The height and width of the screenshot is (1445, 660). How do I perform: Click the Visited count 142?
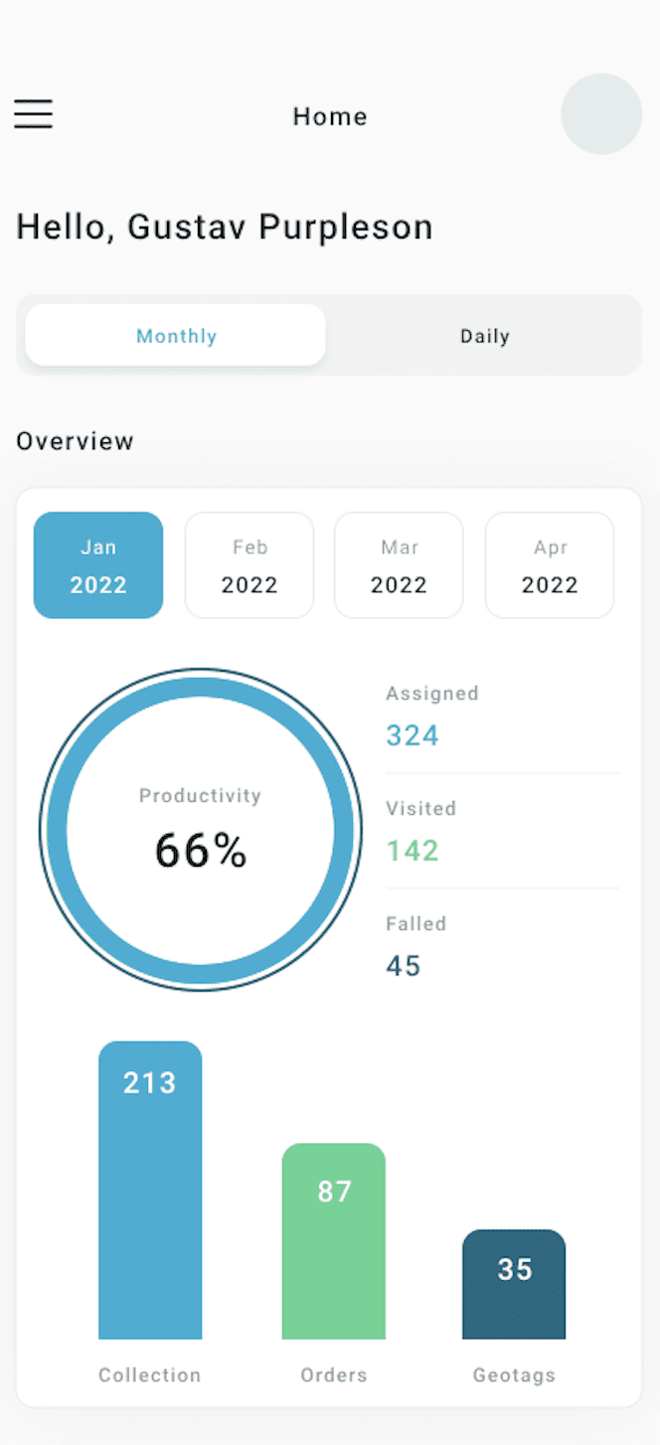[x=412, y=851]
